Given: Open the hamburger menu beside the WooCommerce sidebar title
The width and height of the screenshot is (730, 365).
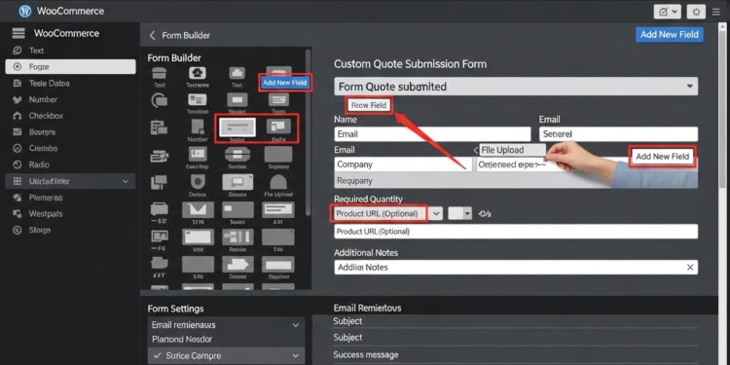Looking at the screenshot, I should click(18, 33).
